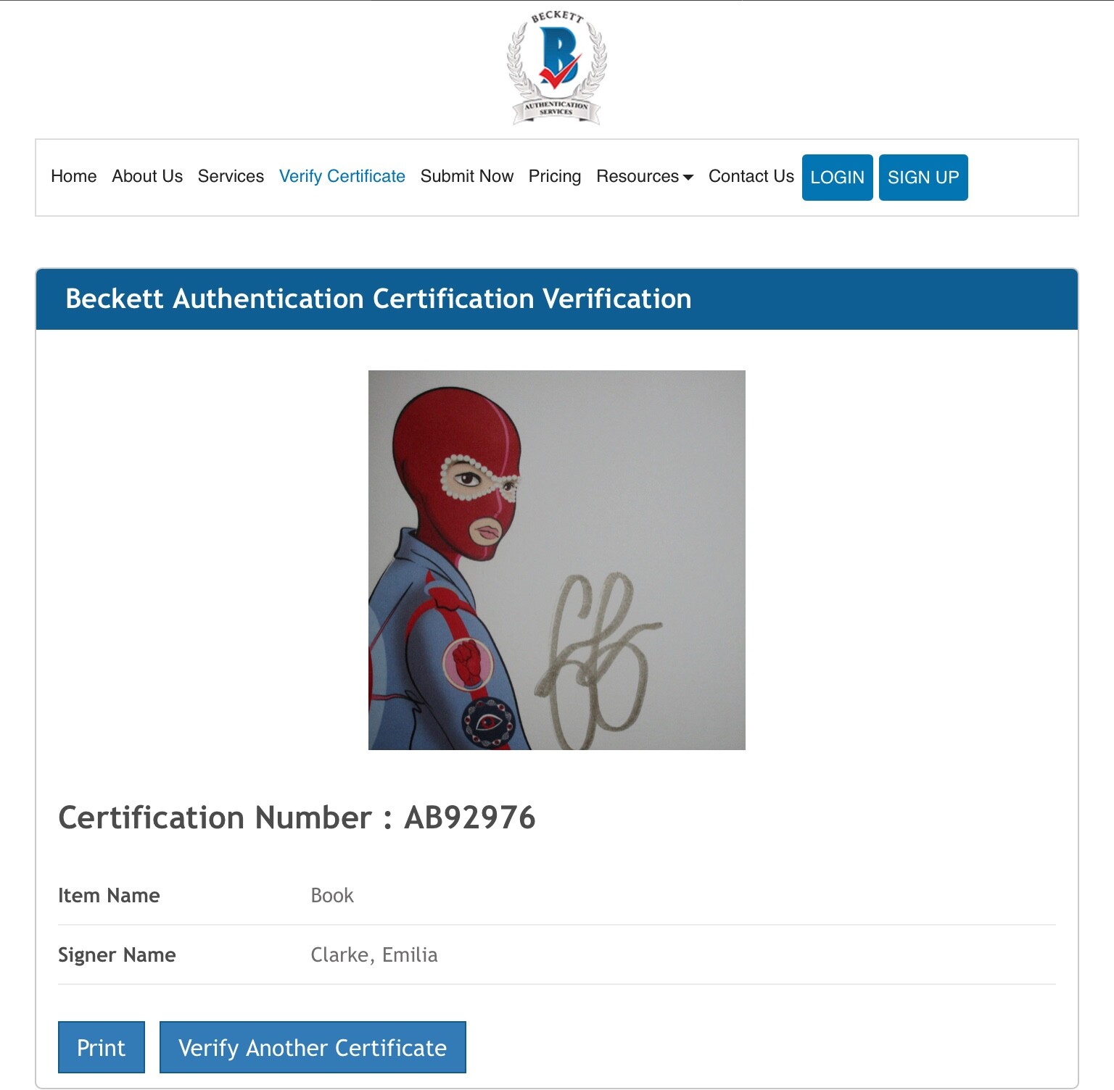Go to the Home page
The width and height of the screenshot is (1114, 1090).
tap(74, 176)
